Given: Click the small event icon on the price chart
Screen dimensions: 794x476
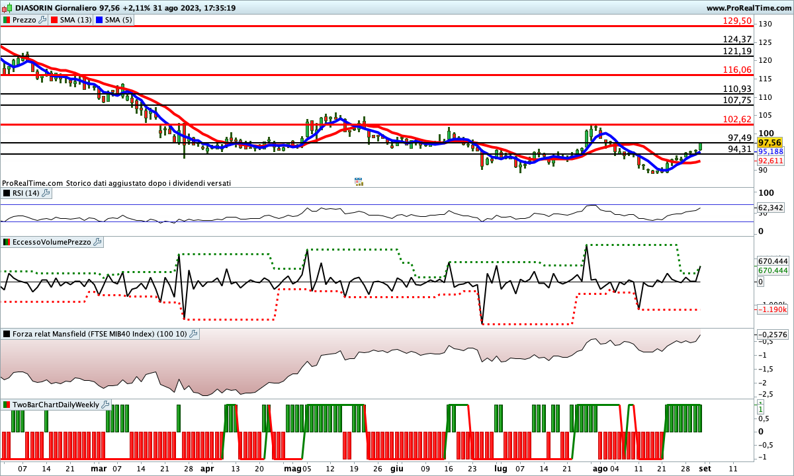Looking at the screenshot, I should click(x=359, y=181).
